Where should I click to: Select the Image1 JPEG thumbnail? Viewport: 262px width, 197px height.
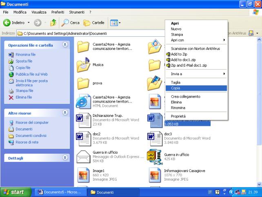[x=83, y=175]
